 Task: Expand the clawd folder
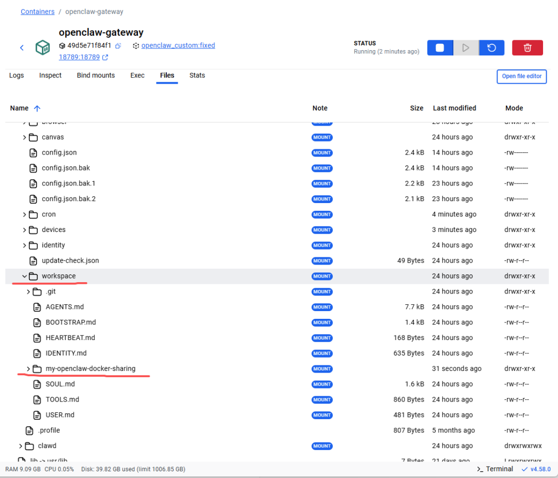[x=21, y=445]
